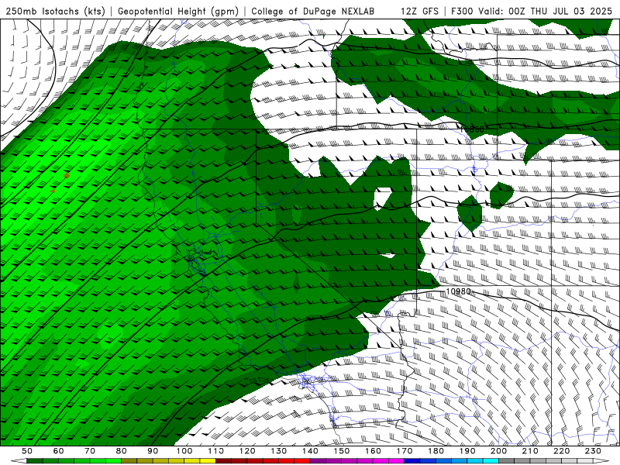Click the dark blue swatch just after 170

412,461
